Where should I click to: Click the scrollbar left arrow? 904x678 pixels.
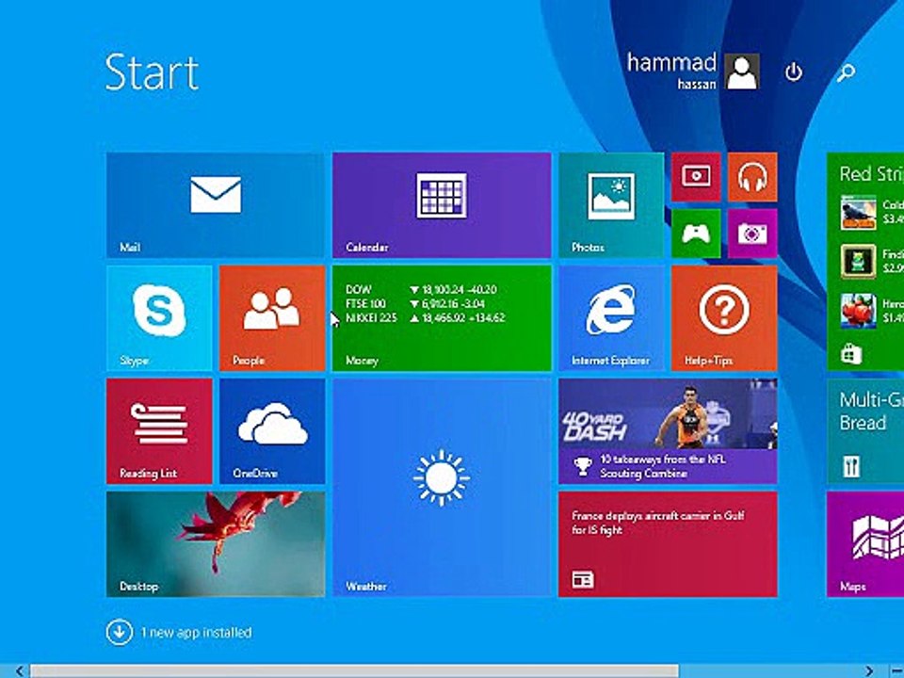click(x=19, y=671)
